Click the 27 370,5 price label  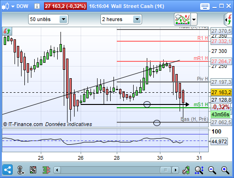tap(221, 31)
